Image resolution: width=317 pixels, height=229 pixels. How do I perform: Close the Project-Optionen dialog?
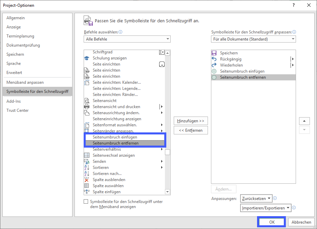(309, 5)
